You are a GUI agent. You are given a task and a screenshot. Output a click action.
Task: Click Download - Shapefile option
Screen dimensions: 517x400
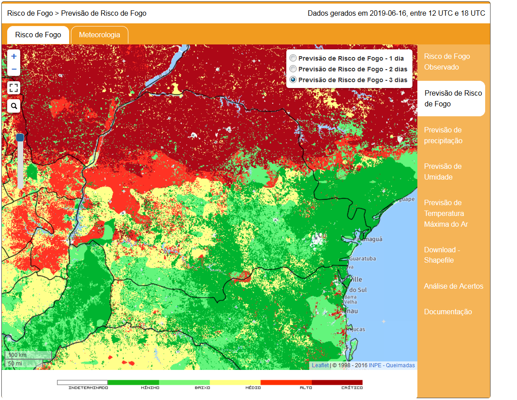click(442, 255)
